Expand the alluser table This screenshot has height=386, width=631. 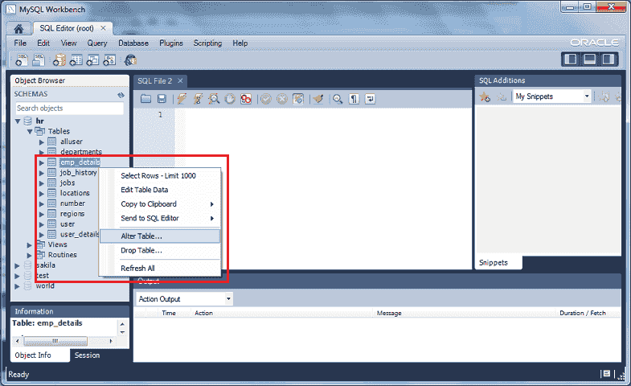coord(42,142)
